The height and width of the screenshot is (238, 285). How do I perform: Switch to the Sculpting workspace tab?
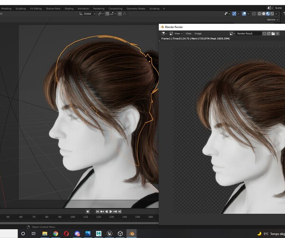(21, 9)
